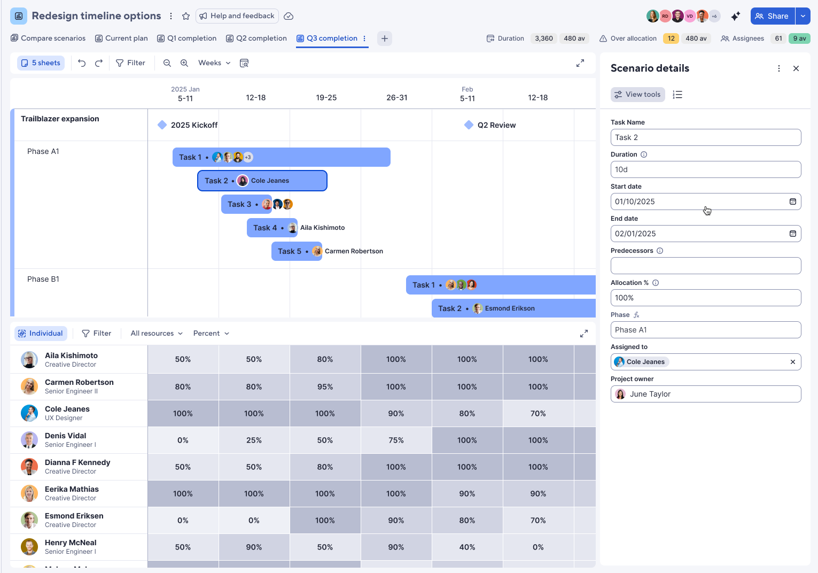The image size is (818, 573).
Task: Star the Redesign timeline options sheet
Action: [186, 16]
